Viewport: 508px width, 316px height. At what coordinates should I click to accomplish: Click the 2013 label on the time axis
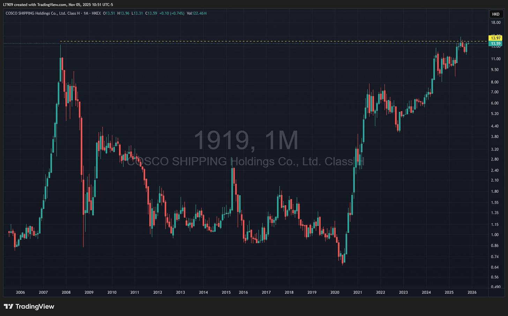tap(180, 292)
